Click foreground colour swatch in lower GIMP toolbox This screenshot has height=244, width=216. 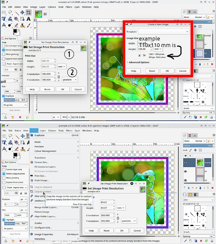point(15,155)
